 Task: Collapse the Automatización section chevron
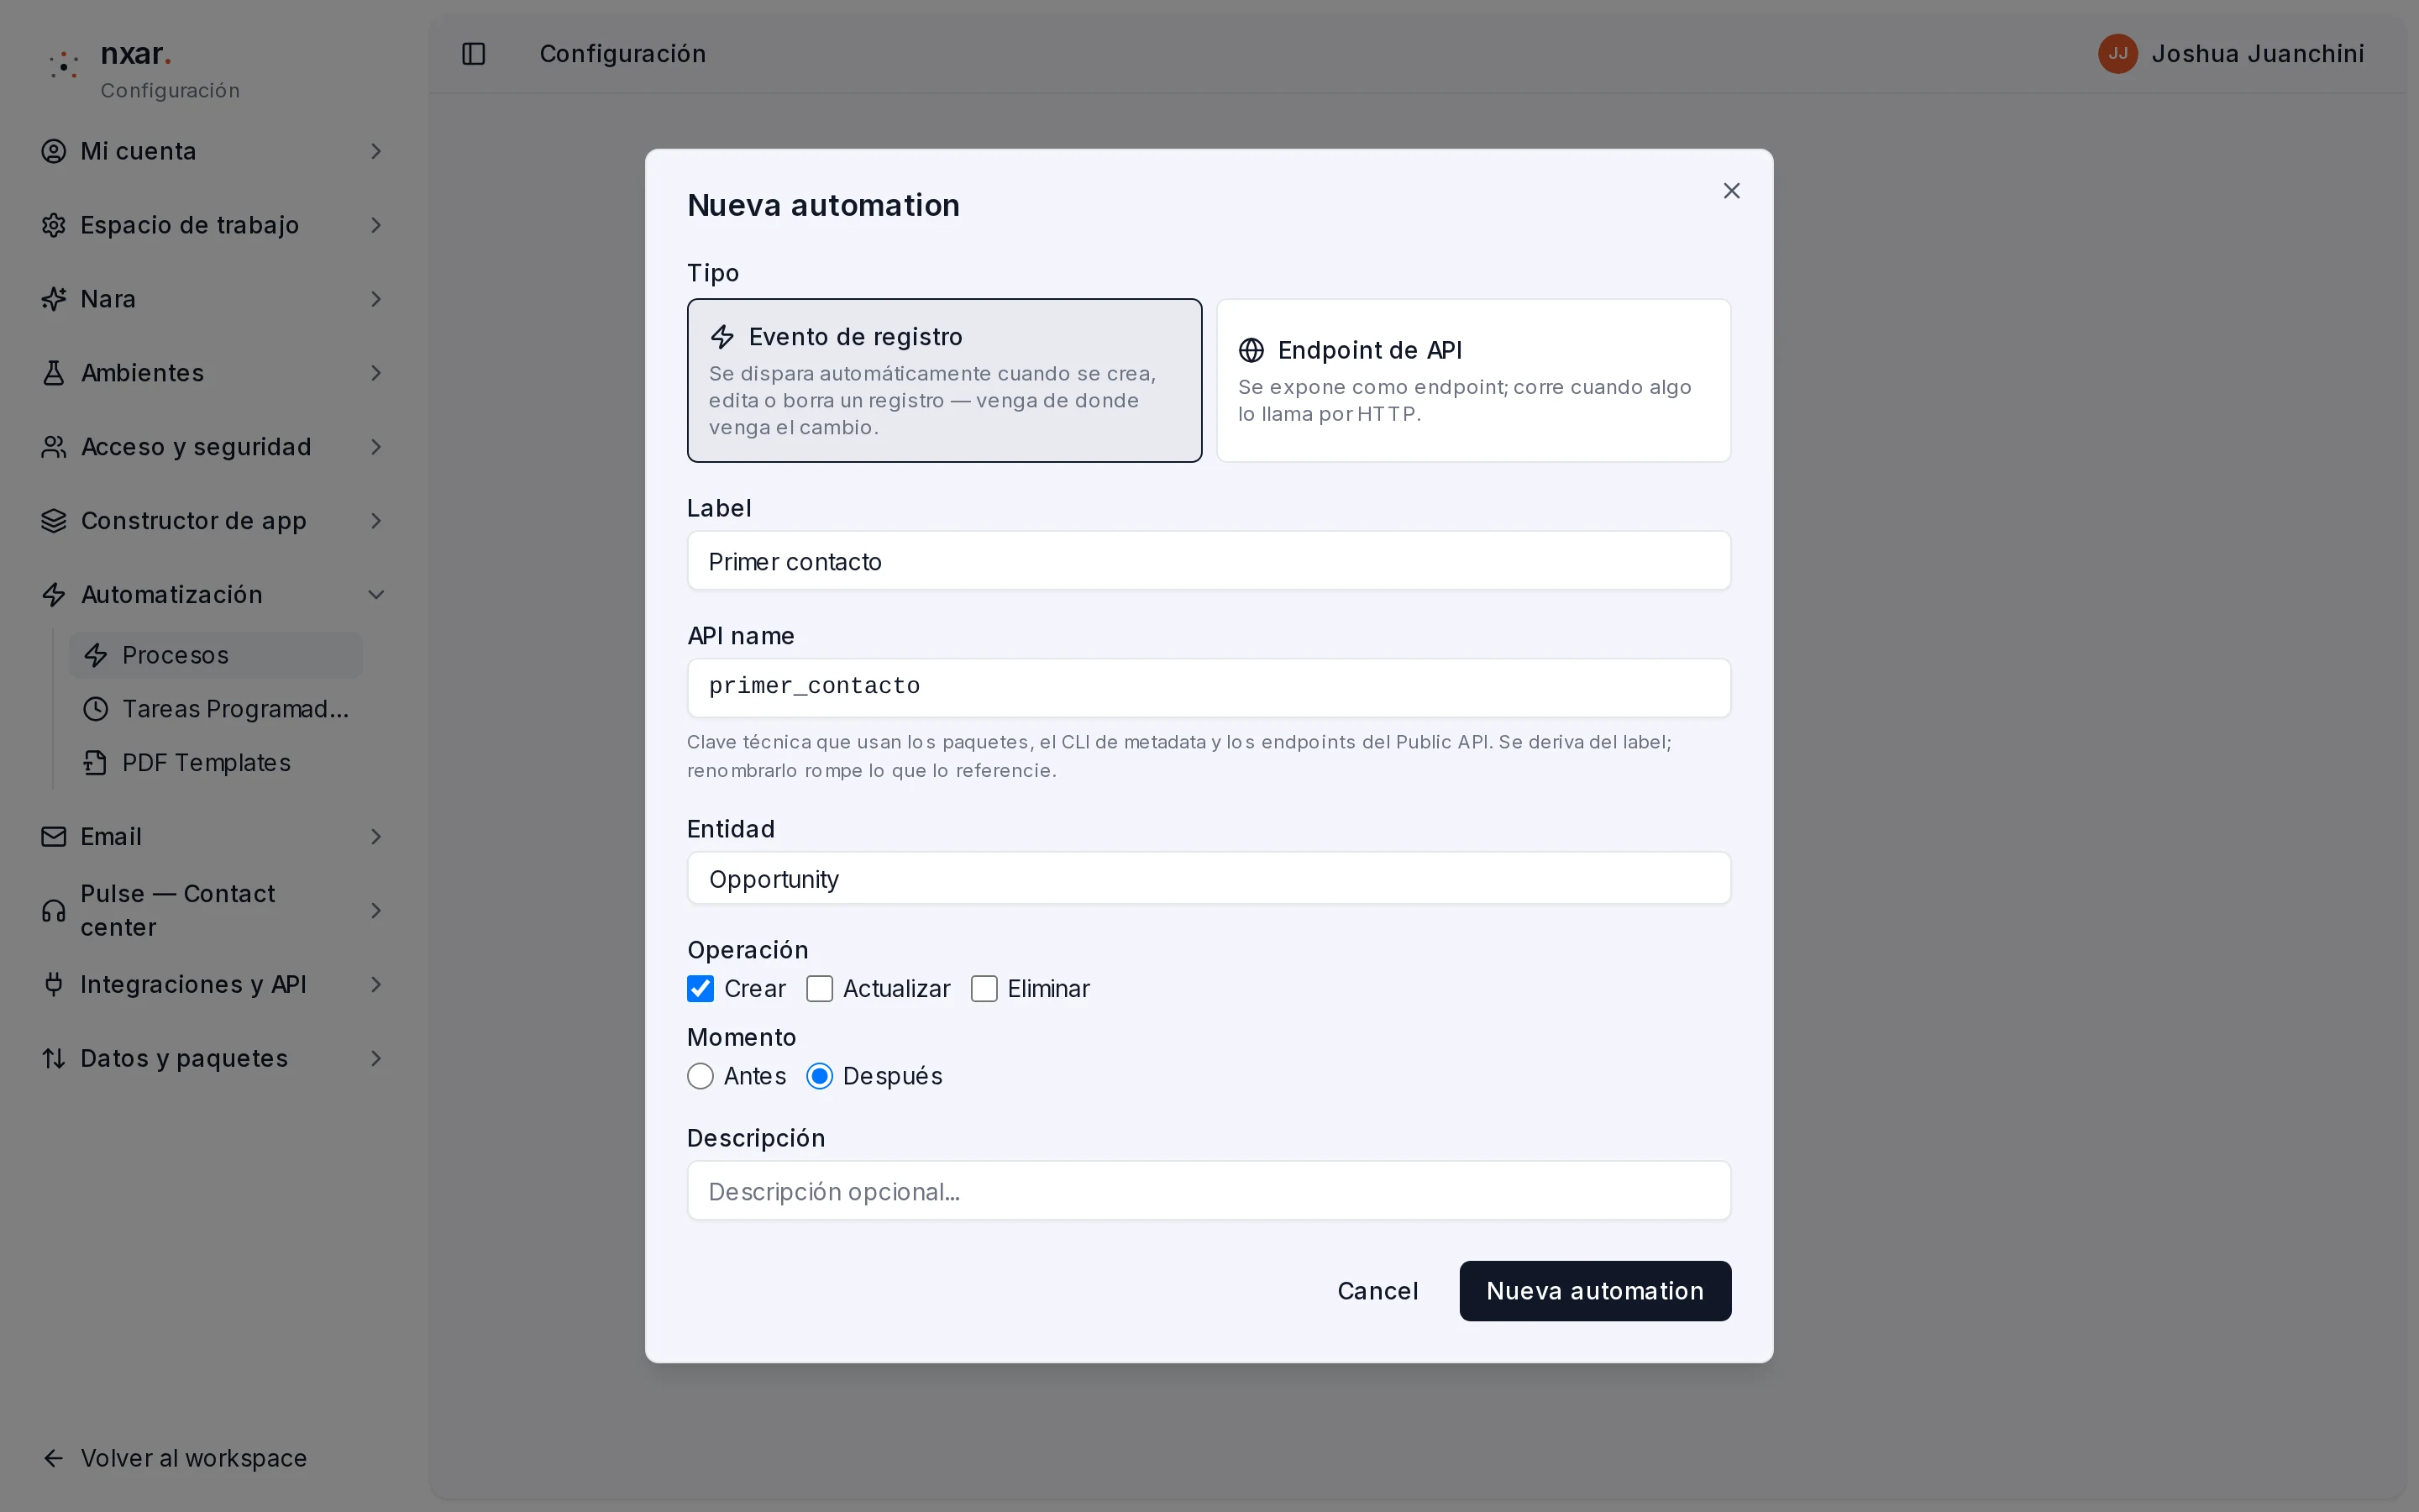[377, 595]
